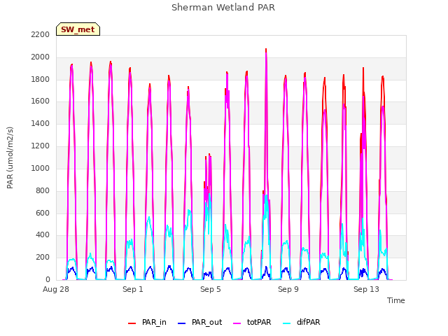Toggle PAR_in legend entry
The width and height of the screenshot is (448, 336).
pyautogui.click(x=147, y=322)
